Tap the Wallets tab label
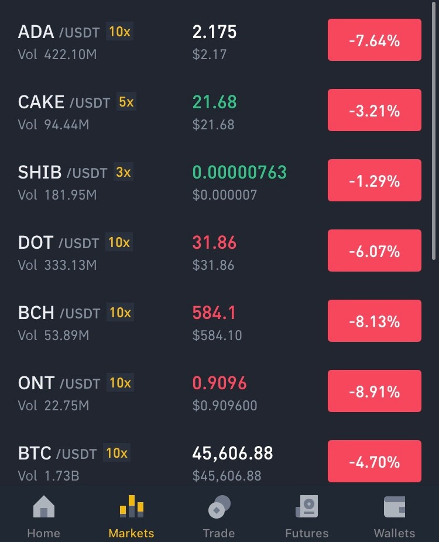 click(395, 533)
